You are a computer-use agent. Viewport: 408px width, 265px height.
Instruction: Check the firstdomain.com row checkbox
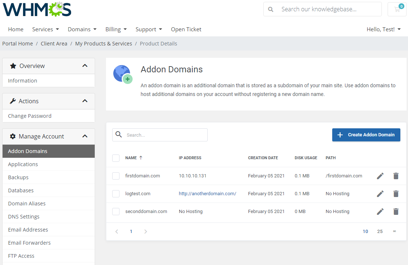116,176
